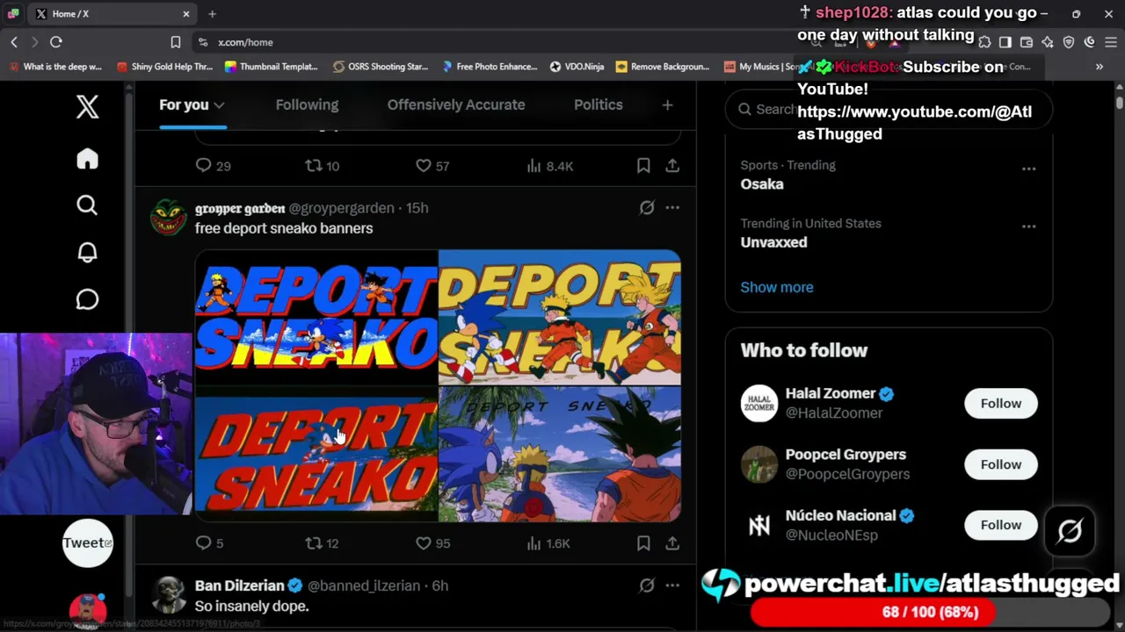Screen dimensions: 1125x632
Task: View analytics for the 8.4K views post
Action: coord(549,166)
